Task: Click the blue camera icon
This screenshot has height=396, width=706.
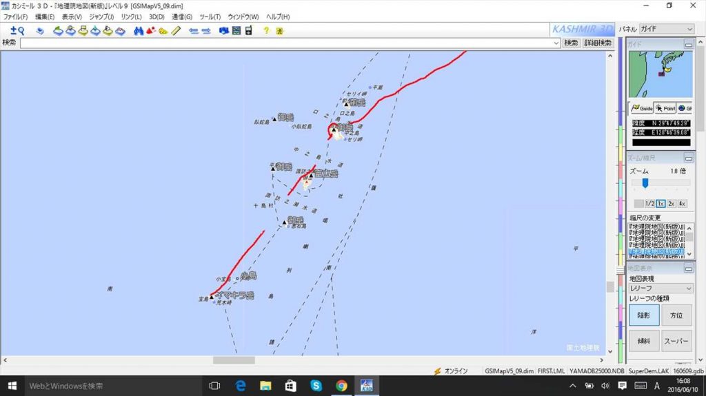Action: click(224, 30)
